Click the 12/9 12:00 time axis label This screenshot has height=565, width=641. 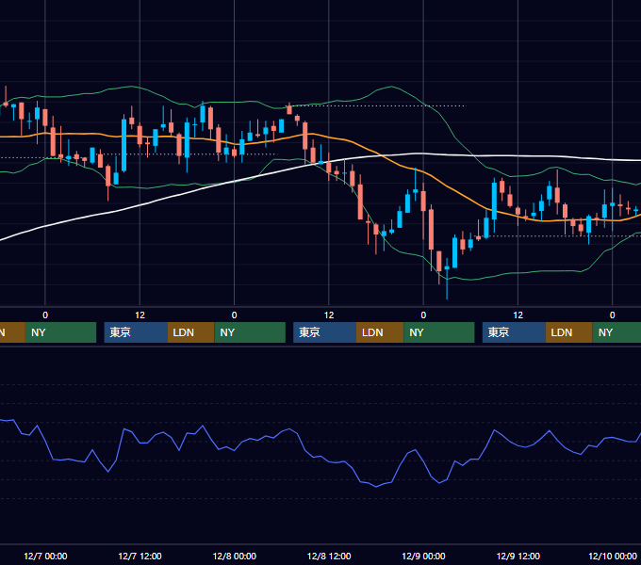518,556
